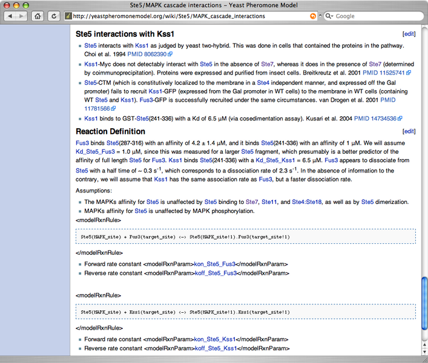Click the scrollbar down arrow
Screen dimensions: 428x363
coord(424,352)
